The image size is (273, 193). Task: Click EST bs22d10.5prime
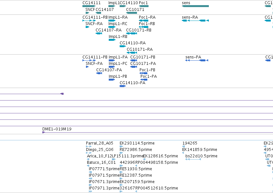point(193,160)
